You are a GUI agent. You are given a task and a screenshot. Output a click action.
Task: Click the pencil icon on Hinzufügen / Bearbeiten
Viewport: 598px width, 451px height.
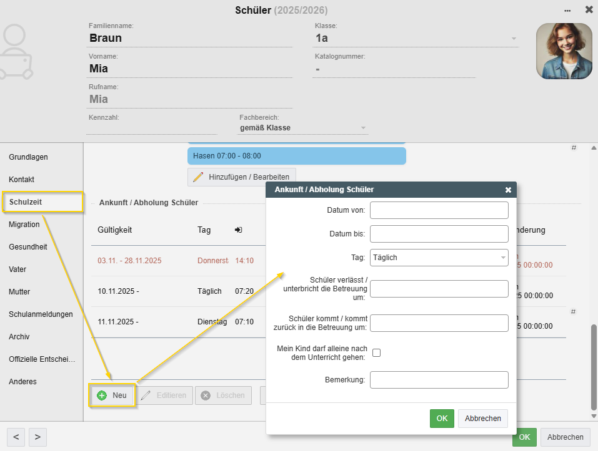198,177
